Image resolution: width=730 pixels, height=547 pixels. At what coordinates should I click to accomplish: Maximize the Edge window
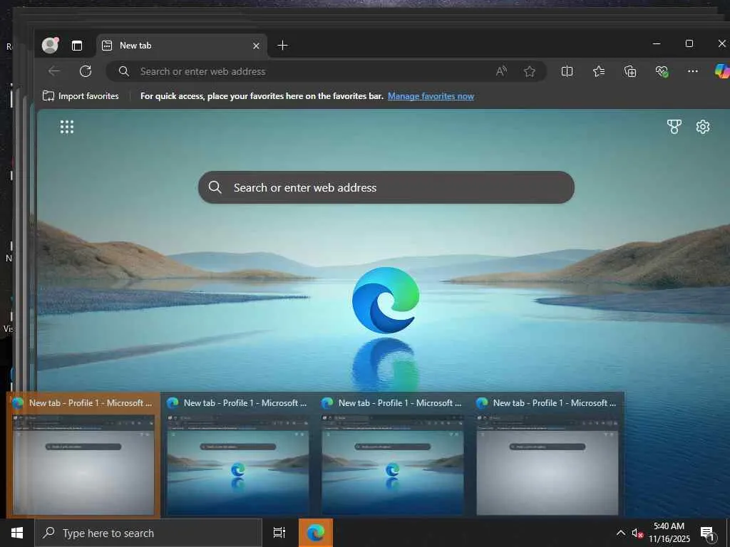click(689, 43)
